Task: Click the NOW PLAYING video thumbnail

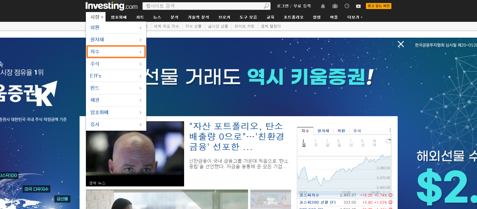Action: (271, 199)
